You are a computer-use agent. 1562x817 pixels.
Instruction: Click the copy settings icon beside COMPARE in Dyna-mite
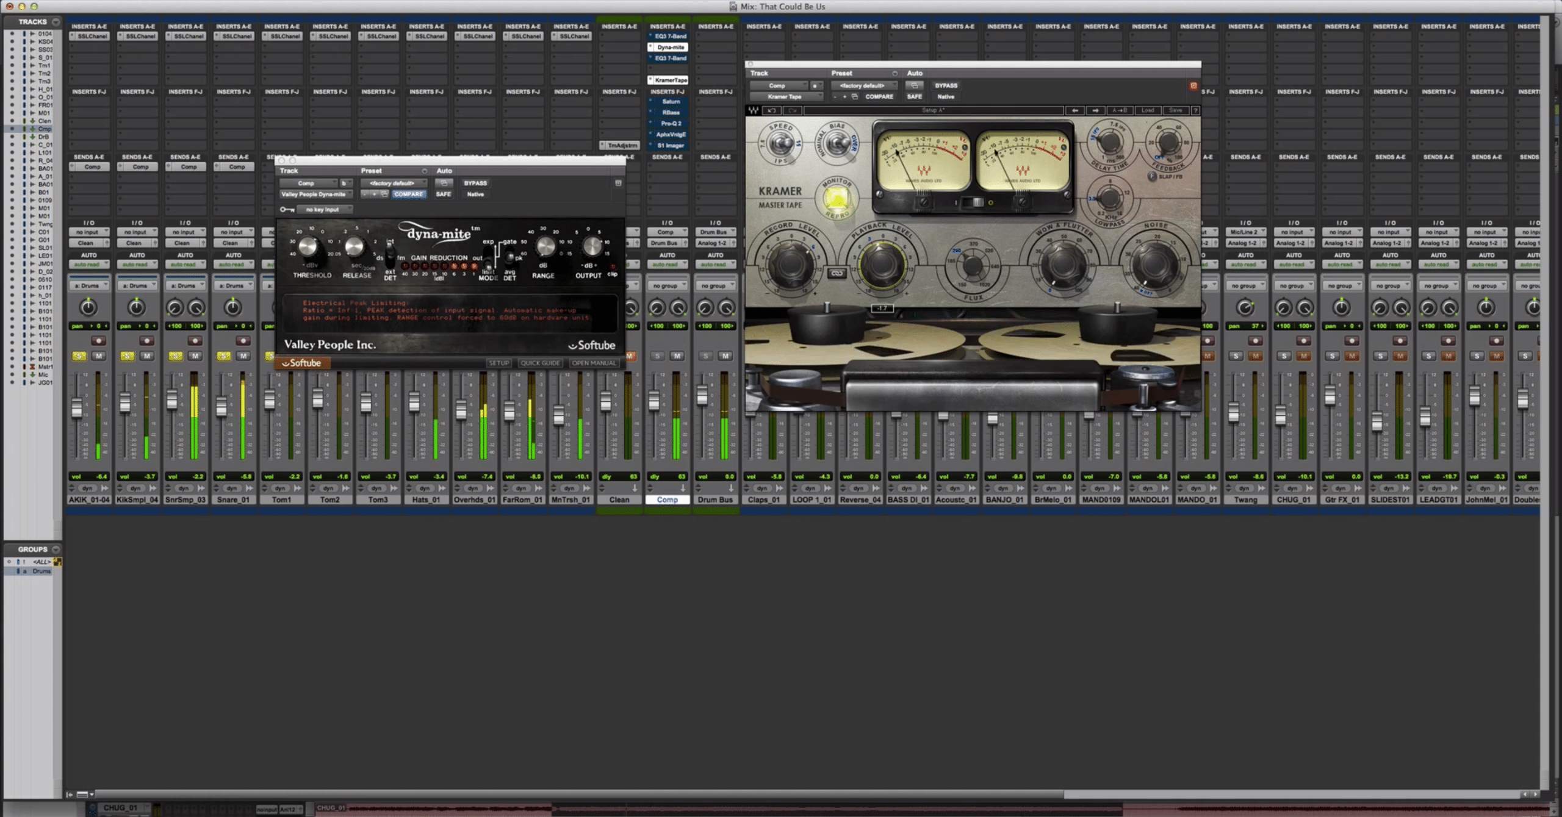tap(384, 194)
